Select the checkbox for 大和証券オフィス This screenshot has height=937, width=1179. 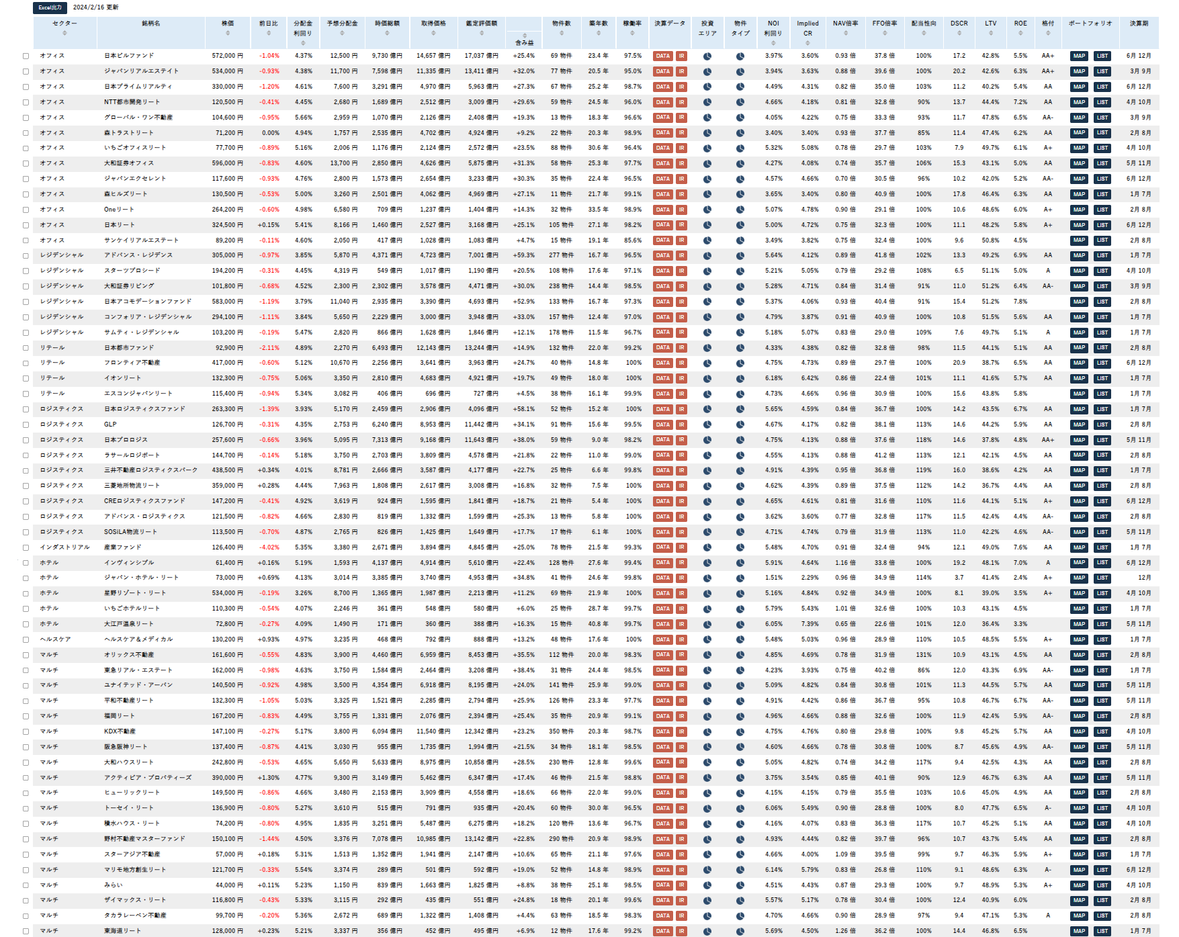pos(26,164)
